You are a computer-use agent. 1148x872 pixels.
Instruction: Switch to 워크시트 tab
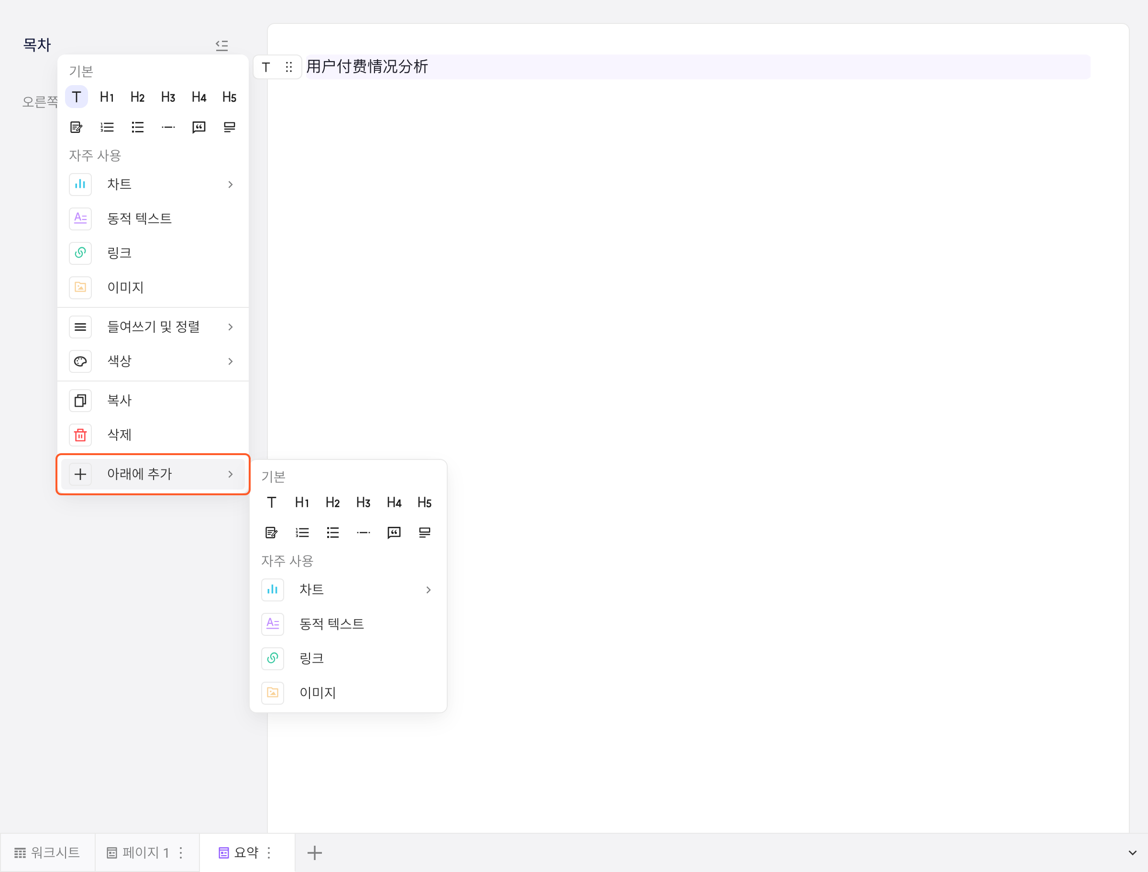(47, 853)
